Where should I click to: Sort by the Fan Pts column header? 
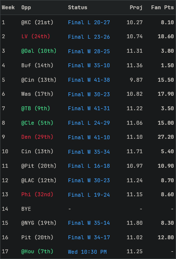click(163, 7)
